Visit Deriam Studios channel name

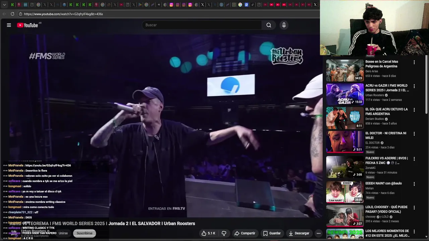click(375, 119)
